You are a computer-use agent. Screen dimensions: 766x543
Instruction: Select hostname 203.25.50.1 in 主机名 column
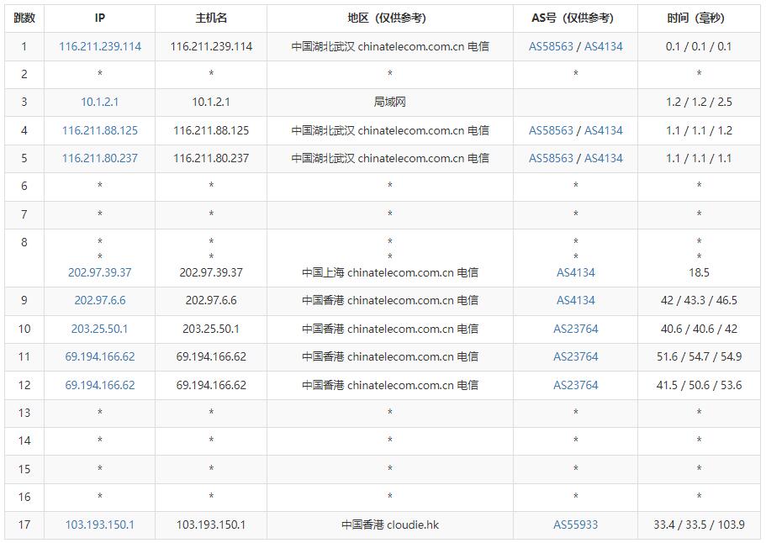[211, 329]
